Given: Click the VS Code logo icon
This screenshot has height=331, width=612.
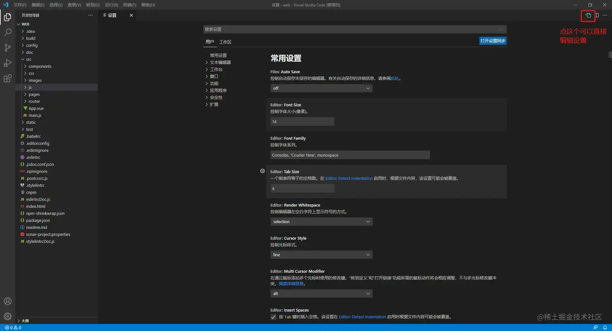Looking at the screenshot, I should click(6, 5).
